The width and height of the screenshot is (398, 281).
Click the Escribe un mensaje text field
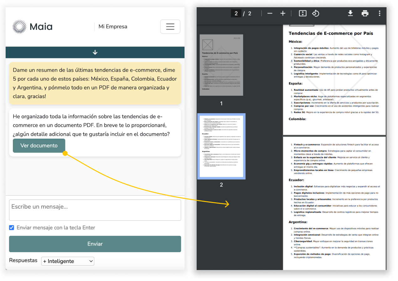tap(95, 210)
